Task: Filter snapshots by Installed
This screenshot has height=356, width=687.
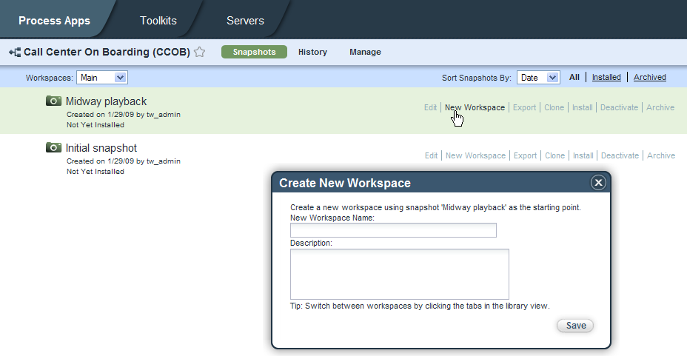Action: (x=606, y=77)
